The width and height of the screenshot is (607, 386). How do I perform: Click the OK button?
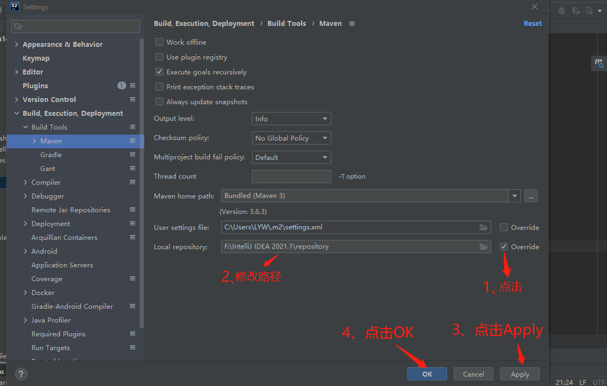click(x=427, y=374)
